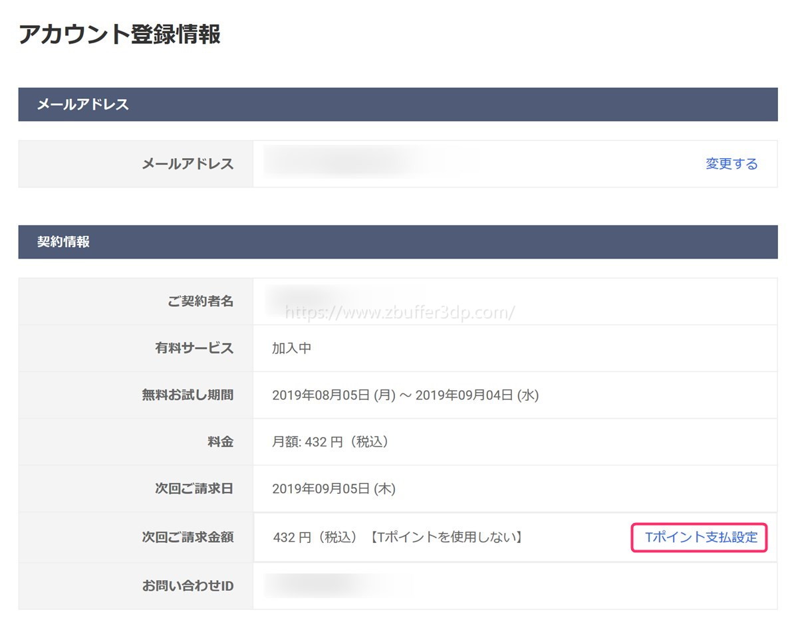Click the 無料お試し期間 row label

click(x=188, y=395)
